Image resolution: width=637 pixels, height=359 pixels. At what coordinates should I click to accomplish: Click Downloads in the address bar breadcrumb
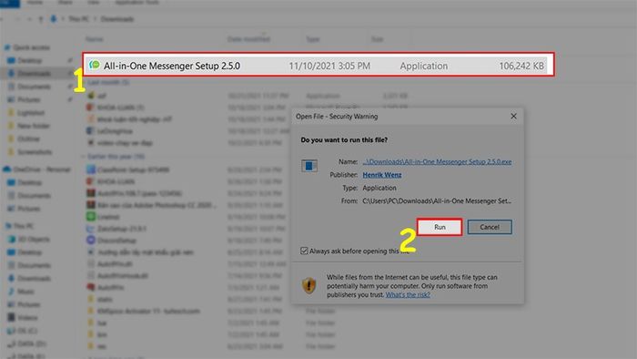pos(117,19)
